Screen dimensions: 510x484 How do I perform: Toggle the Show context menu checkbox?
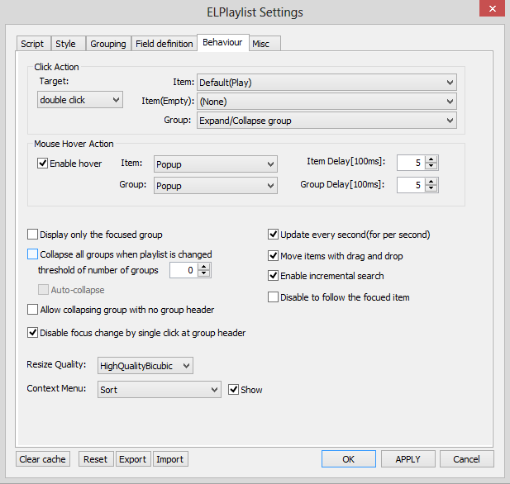[233, 390]
